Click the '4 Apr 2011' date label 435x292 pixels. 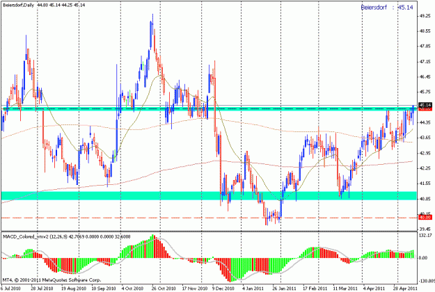pos(374,289)
